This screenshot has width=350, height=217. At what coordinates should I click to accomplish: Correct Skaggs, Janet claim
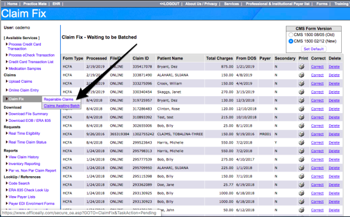pyautogui.click(x=317, y=92)
